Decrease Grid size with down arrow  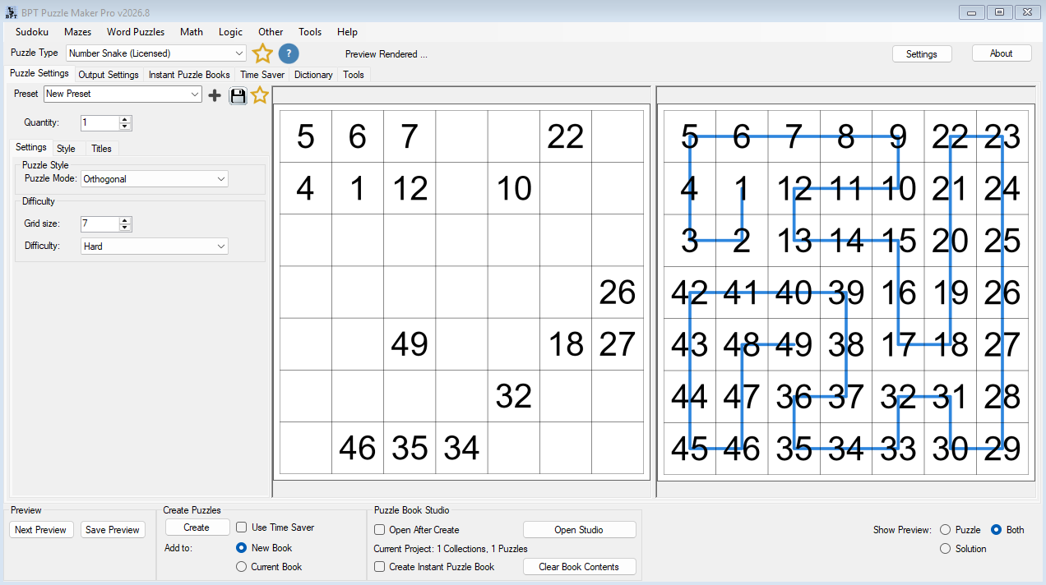125,228
